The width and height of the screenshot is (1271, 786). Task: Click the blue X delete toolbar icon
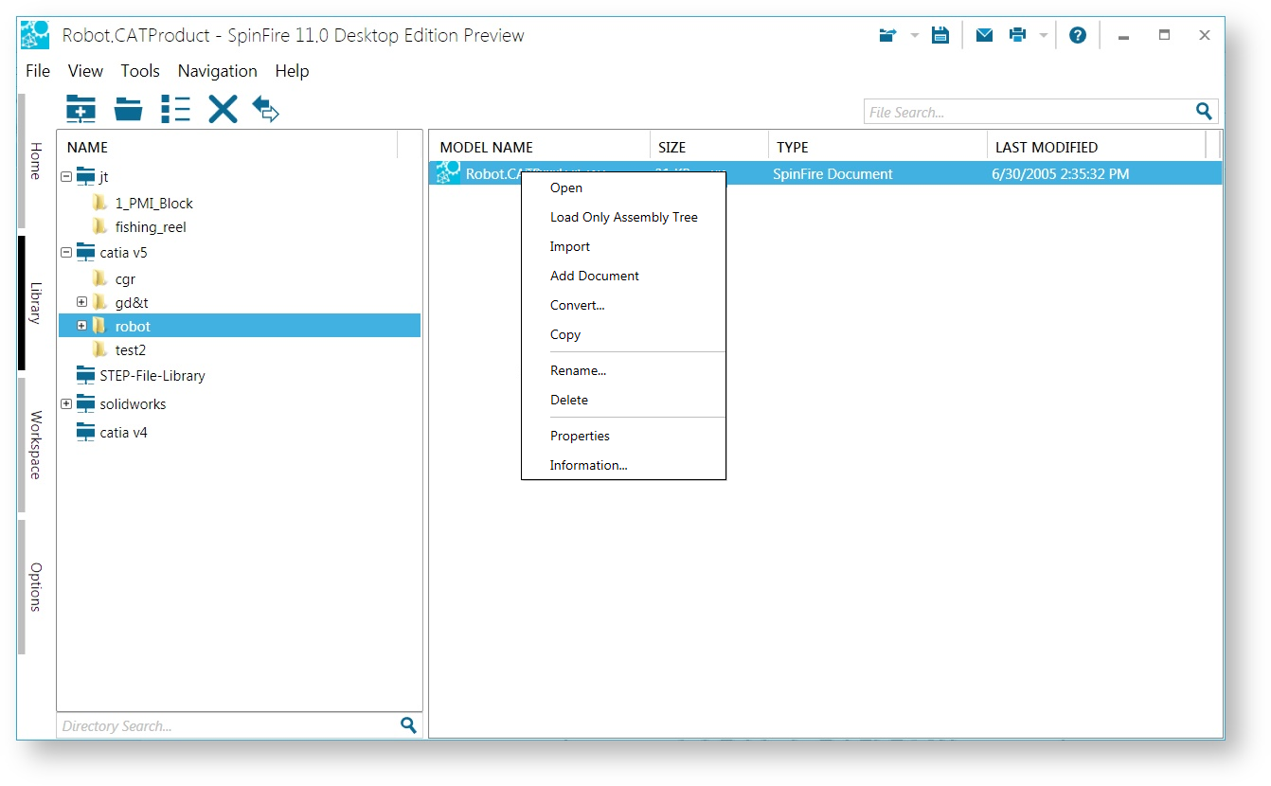point(223,109)
